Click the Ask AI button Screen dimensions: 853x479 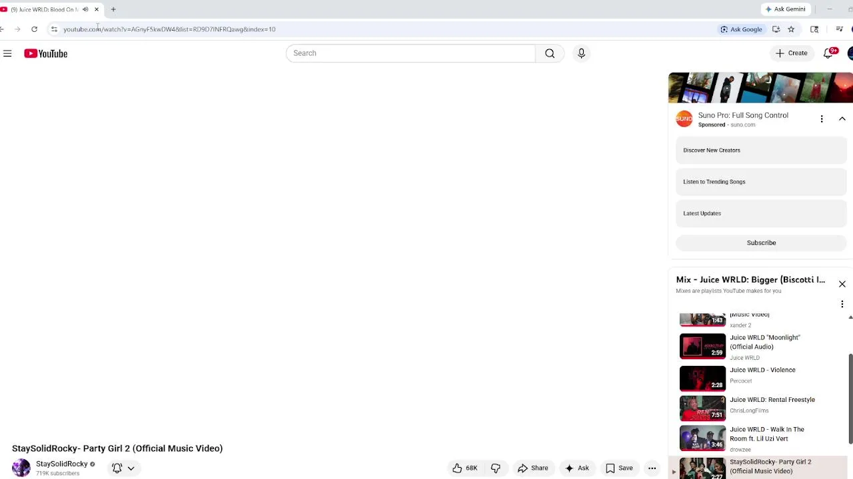pos(577,468)
